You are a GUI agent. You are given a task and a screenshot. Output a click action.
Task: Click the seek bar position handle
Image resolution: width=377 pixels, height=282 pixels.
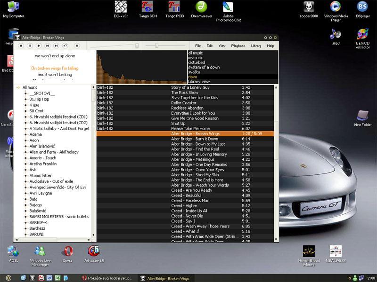[x=157, y=46]
